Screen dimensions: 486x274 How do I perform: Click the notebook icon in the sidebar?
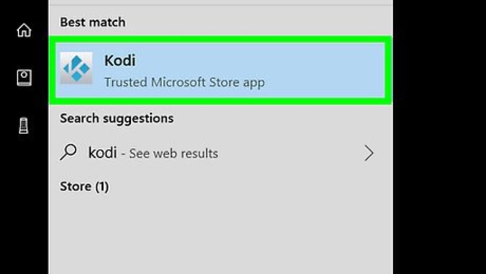pyautogui.click(x=24, y=77)
